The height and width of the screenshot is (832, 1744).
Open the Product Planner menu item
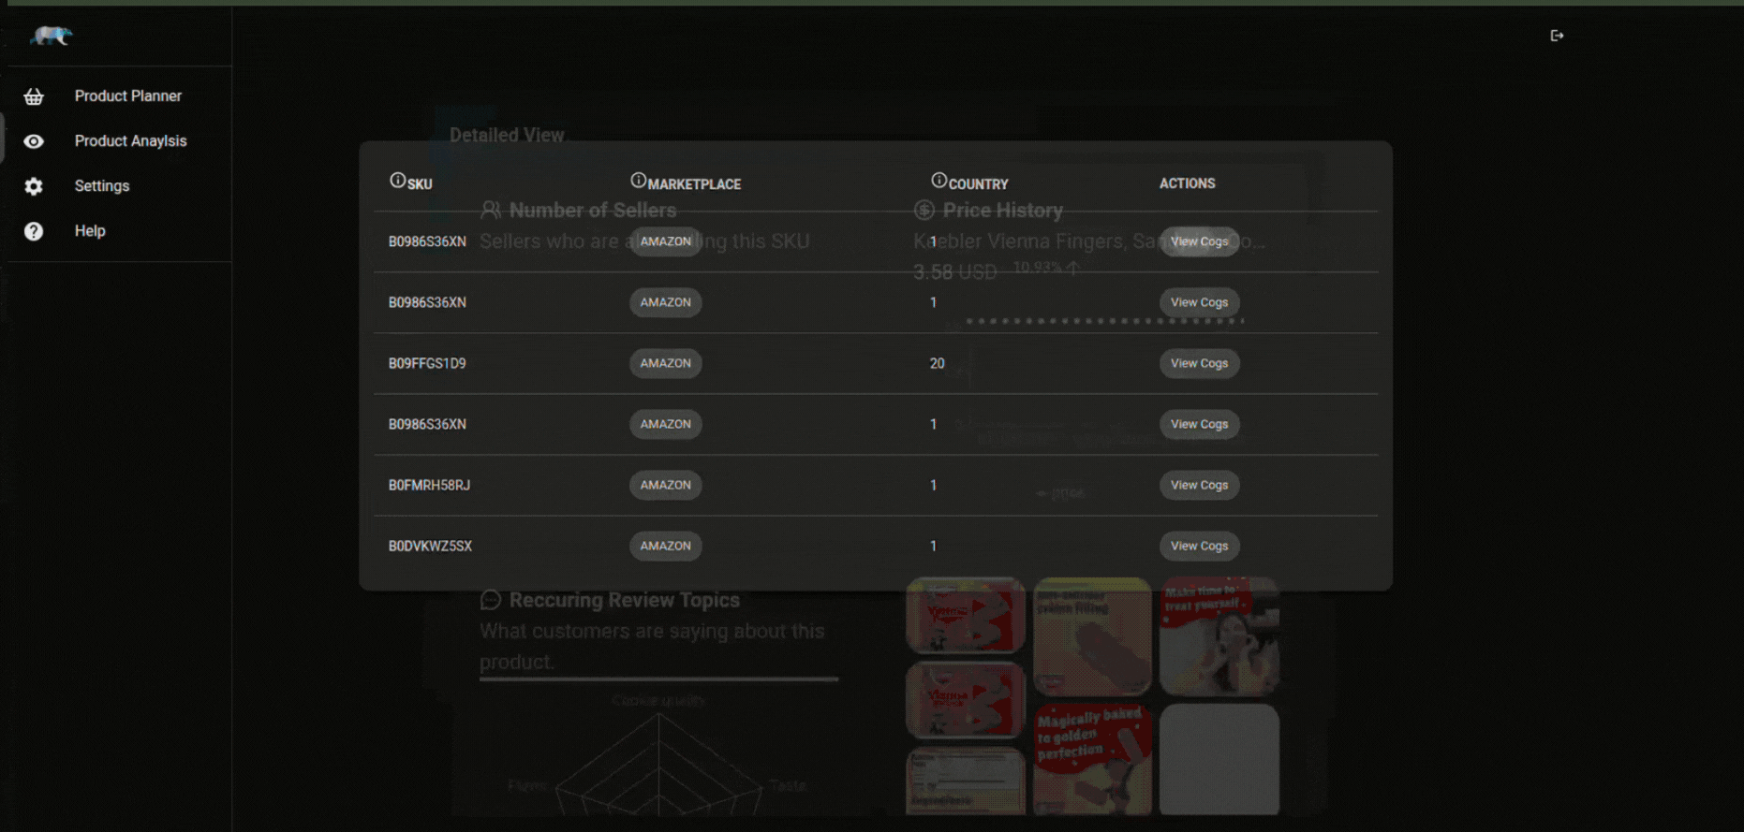[128, 96]
